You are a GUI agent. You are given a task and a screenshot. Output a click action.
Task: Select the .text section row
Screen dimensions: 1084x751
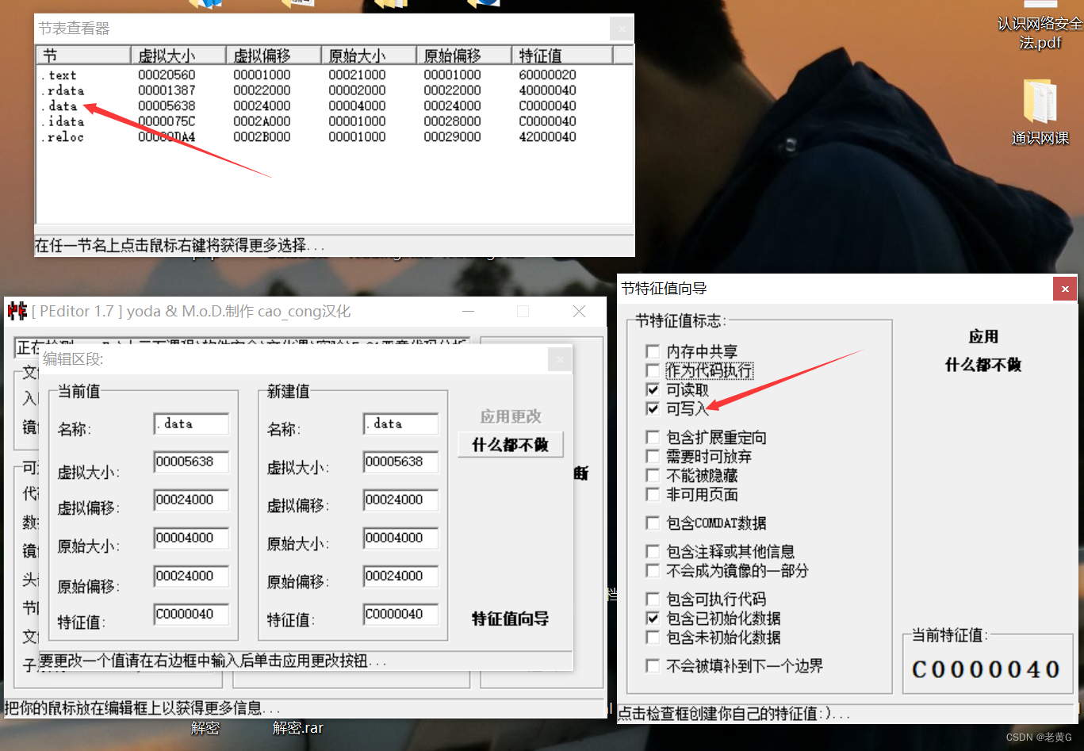(x=59, y=75)
